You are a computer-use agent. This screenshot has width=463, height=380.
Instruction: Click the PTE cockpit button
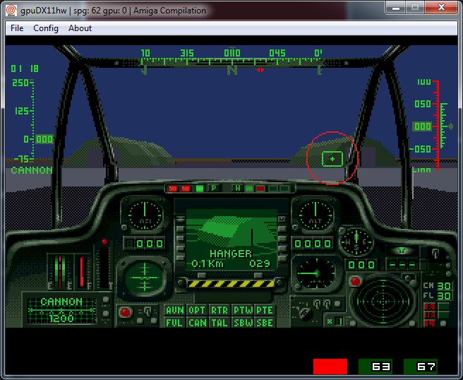(265, 310)
